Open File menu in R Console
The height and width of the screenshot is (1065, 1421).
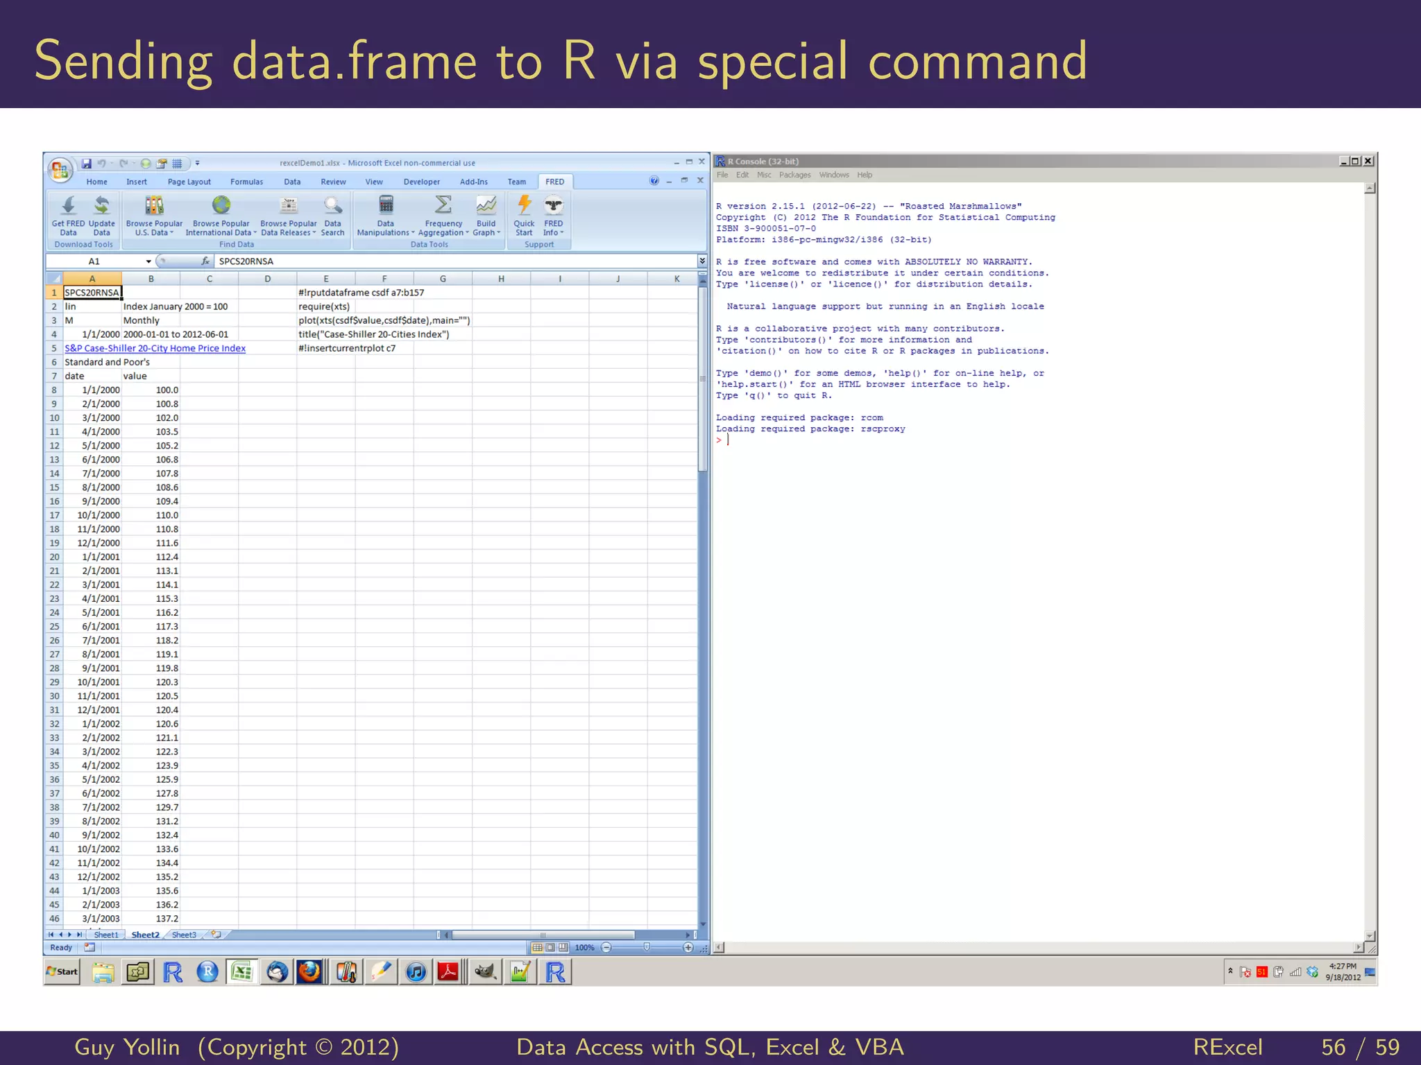pos(722,175)
